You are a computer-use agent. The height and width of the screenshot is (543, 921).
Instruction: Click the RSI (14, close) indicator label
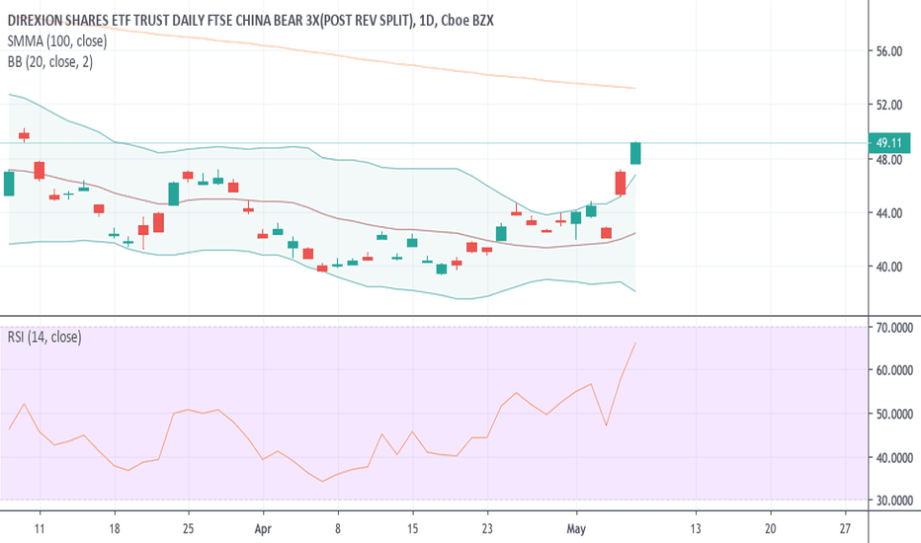(x=44, y=337)
